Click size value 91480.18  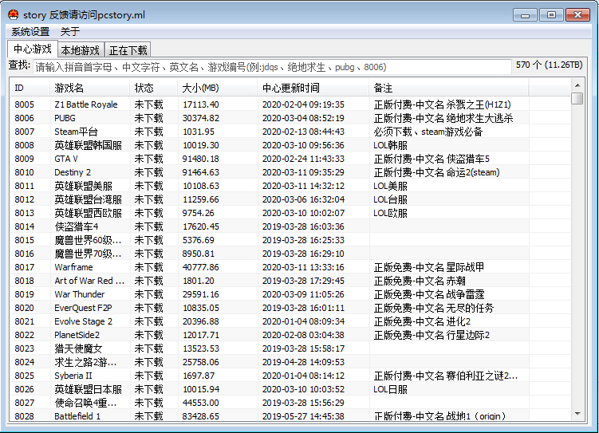[x=201, y=159]
